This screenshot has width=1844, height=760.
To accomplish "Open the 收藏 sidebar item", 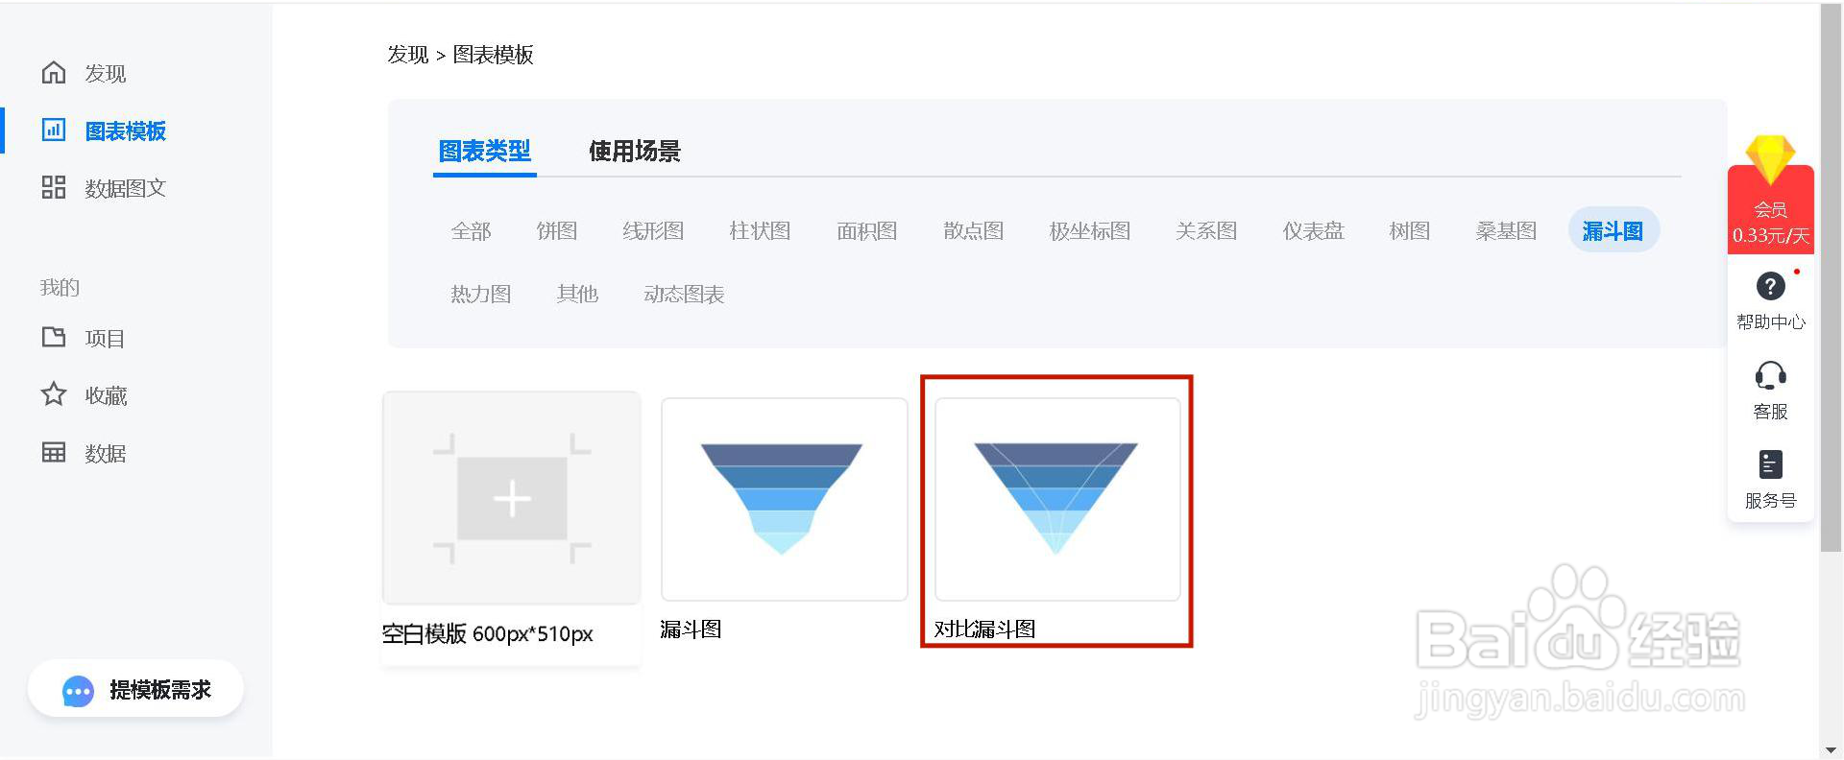I will point(106,396).
